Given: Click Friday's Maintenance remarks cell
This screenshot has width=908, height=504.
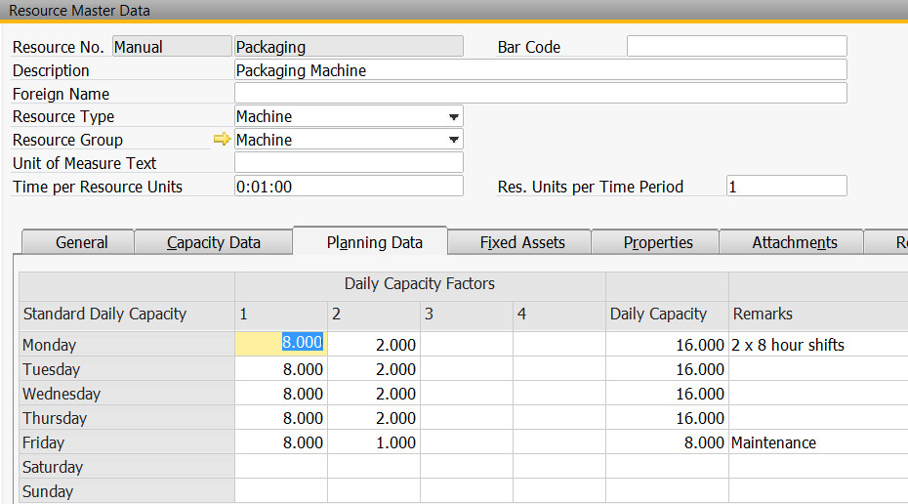Looking at the screenshot, I should point(817,442).
